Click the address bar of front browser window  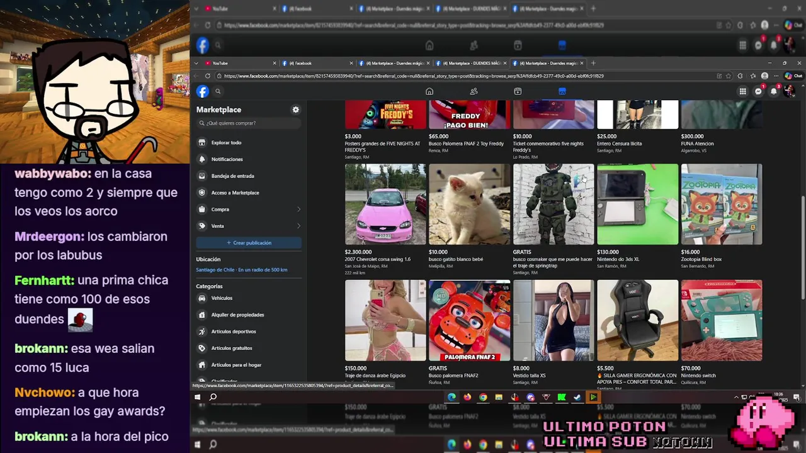(x=466, y=76)
